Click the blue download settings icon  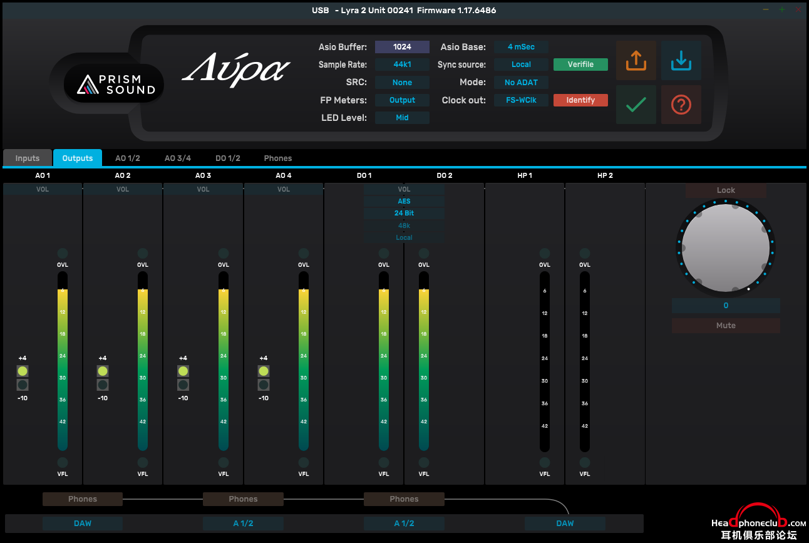pos(681,61)
